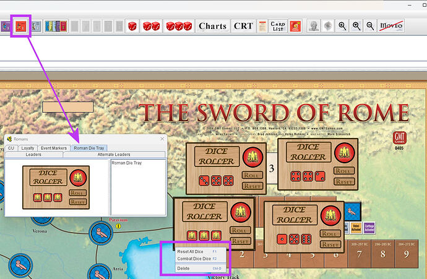Zoom in with the plus magnifier
Screen dimensions: 427x279
pyautogui.click(x=342, y=26)
